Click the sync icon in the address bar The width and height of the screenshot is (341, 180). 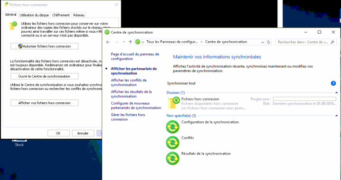coord(138,42)
